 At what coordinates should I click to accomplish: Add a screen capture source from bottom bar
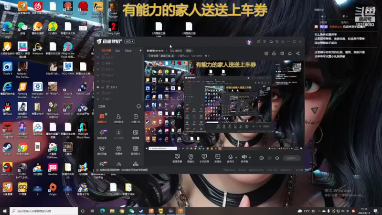coord(177,158)
